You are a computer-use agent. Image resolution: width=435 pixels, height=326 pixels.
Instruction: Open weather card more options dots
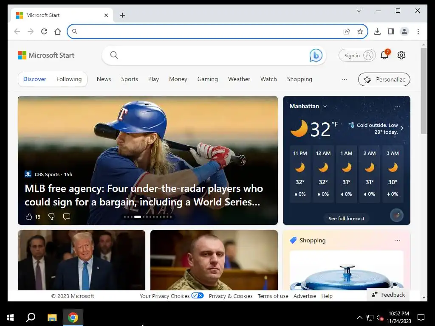[x=398, y=106]
